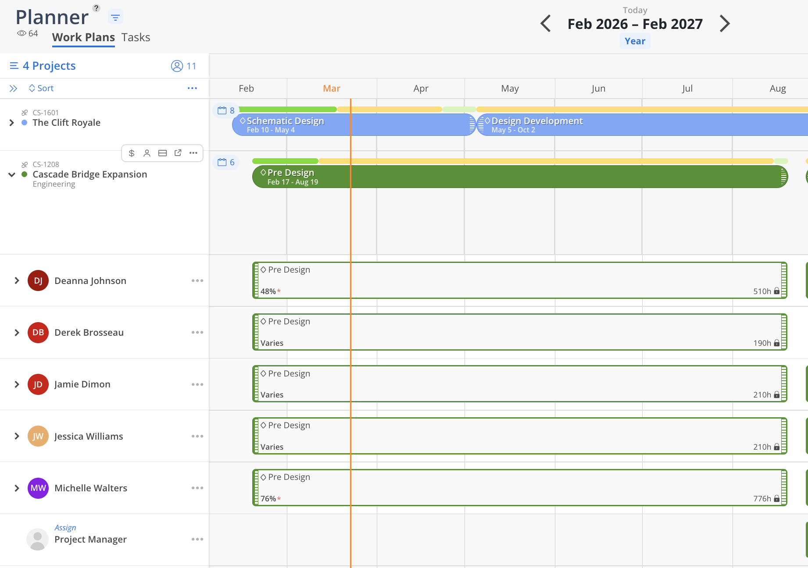Open the filter icon beside Planner
808x568 pixels.
click(115, 18)
